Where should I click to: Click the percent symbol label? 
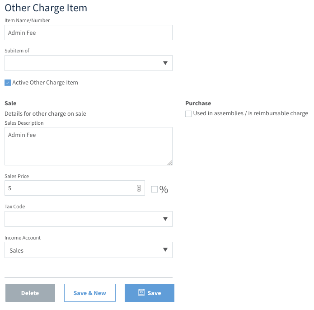click(x=164, y=189)
